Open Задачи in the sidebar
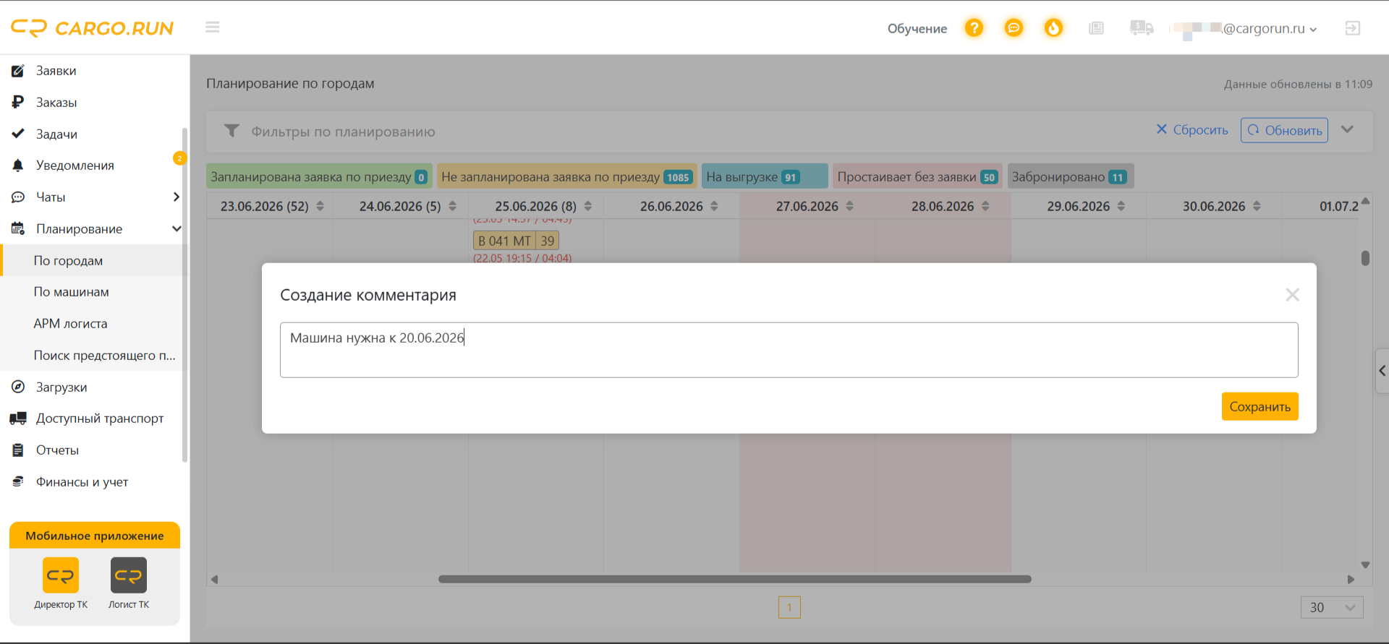The height and width of the screenshot is (644, 1389). [56, 134]
